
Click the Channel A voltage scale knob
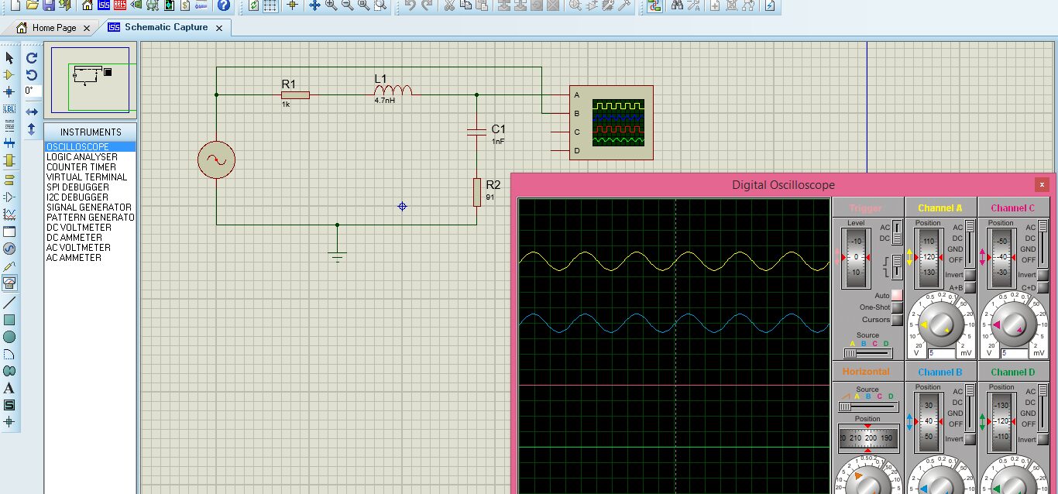pyautogui.click(x=943, y=324)
